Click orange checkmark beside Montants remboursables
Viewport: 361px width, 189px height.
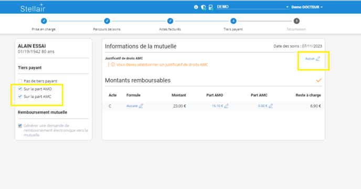pos(318,80)
